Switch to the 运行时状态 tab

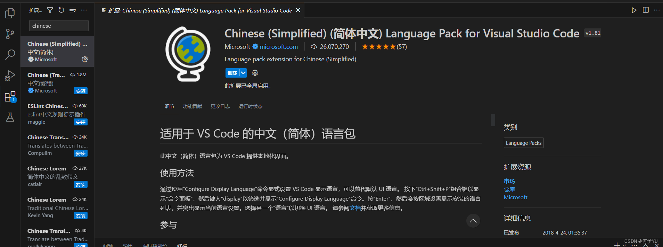[x=250, y=106]
